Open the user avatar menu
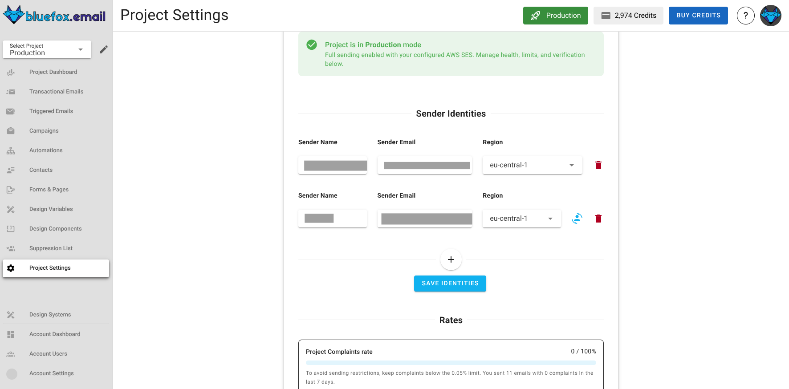789x389 pixels. [770, 16]
